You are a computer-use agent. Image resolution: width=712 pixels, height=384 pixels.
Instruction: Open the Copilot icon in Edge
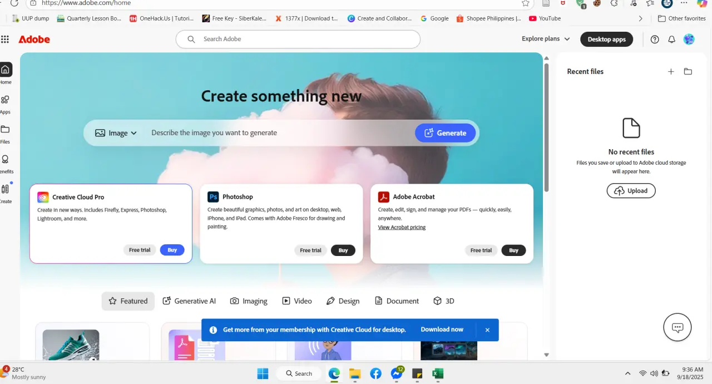pyautogui.click(x=702, y=3)
